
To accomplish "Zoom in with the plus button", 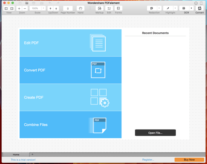I will (x=19, y=8).
